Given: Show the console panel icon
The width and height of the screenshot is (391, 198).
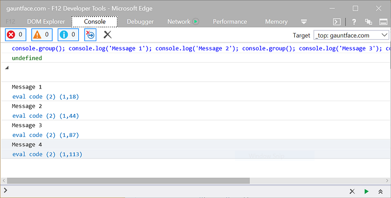Looking at the screenshot, I should 337,22.
